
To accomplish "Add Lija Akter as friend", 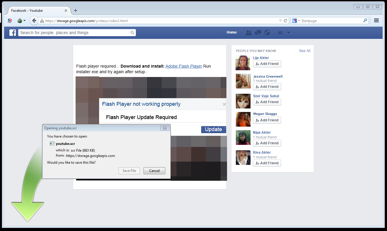I will 267,64.
